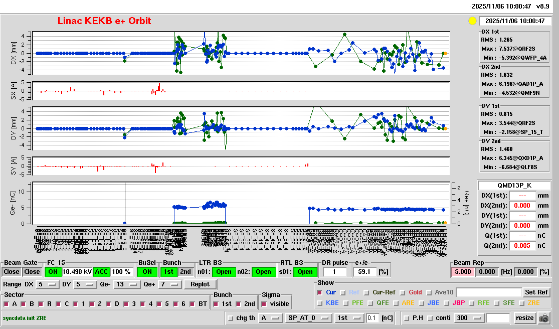559x329 pixels.
Task: Select the 2nd bunch button
Action: 185,272
